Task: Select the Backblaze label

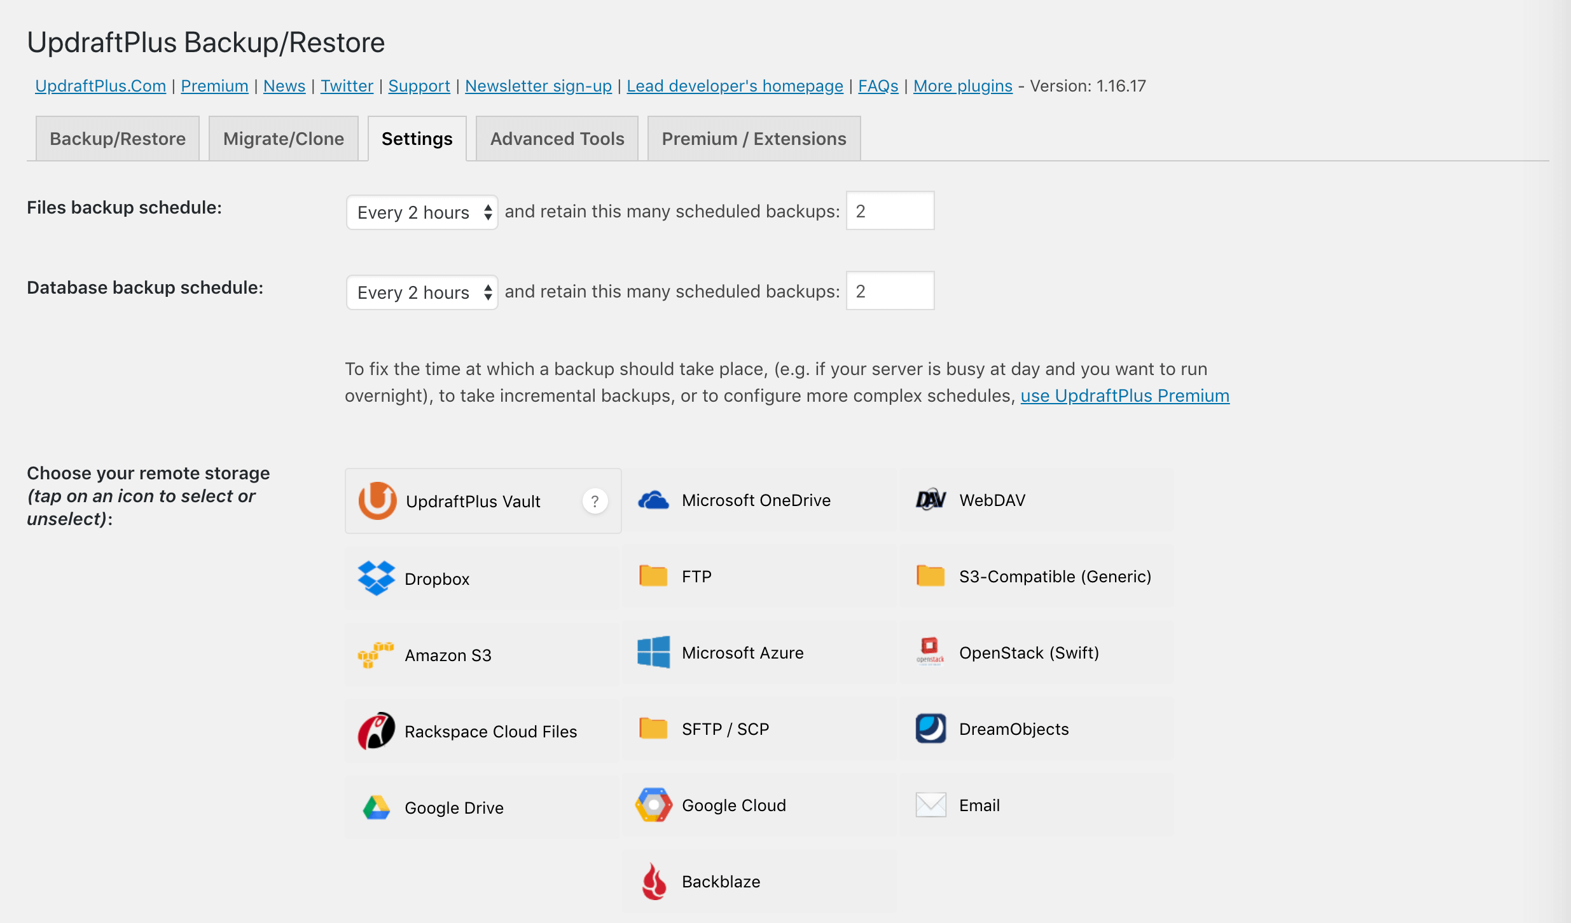Action: [721, 882]
